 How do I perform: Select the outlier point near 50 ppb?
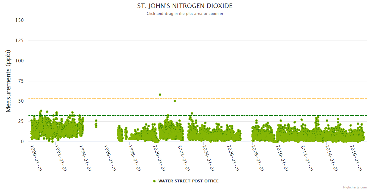175,101
